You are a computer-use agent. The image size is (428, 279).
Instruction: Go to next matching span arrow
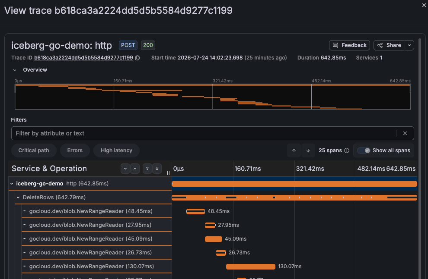308,150
